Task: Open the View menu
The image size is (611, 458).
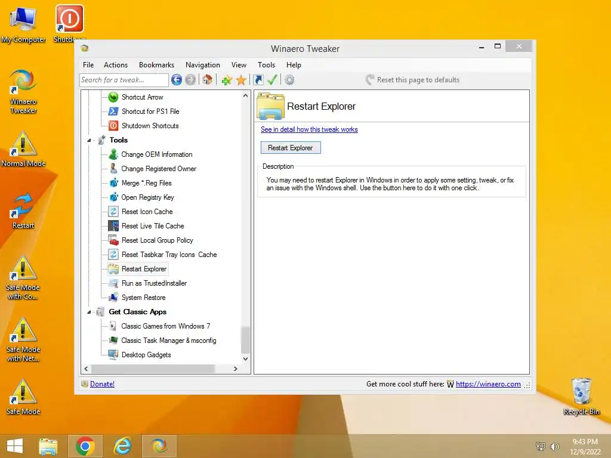Action: (239, 65)
